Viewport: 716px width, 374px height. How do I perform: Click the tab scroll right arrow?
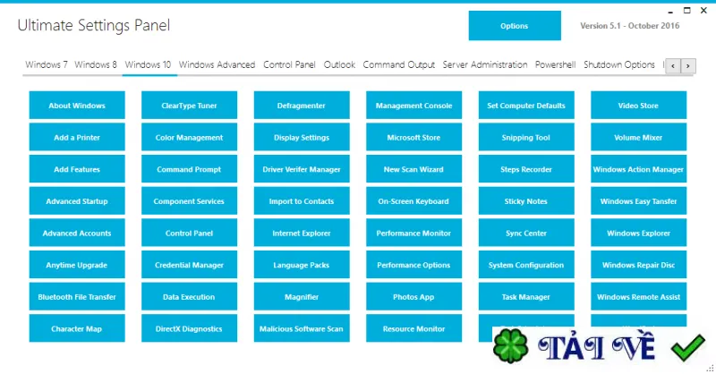coord(688,66)
